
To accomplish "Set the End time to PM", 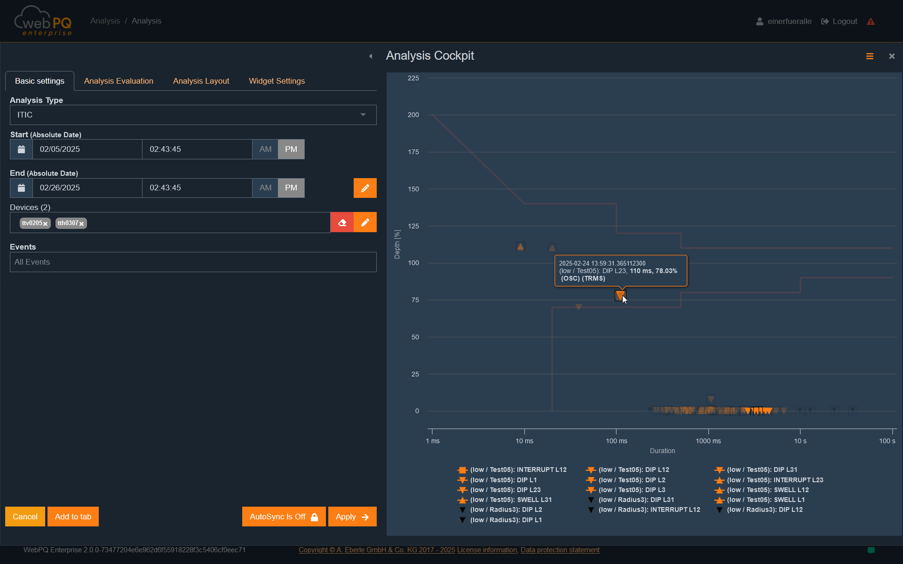I will coord(291,188).
